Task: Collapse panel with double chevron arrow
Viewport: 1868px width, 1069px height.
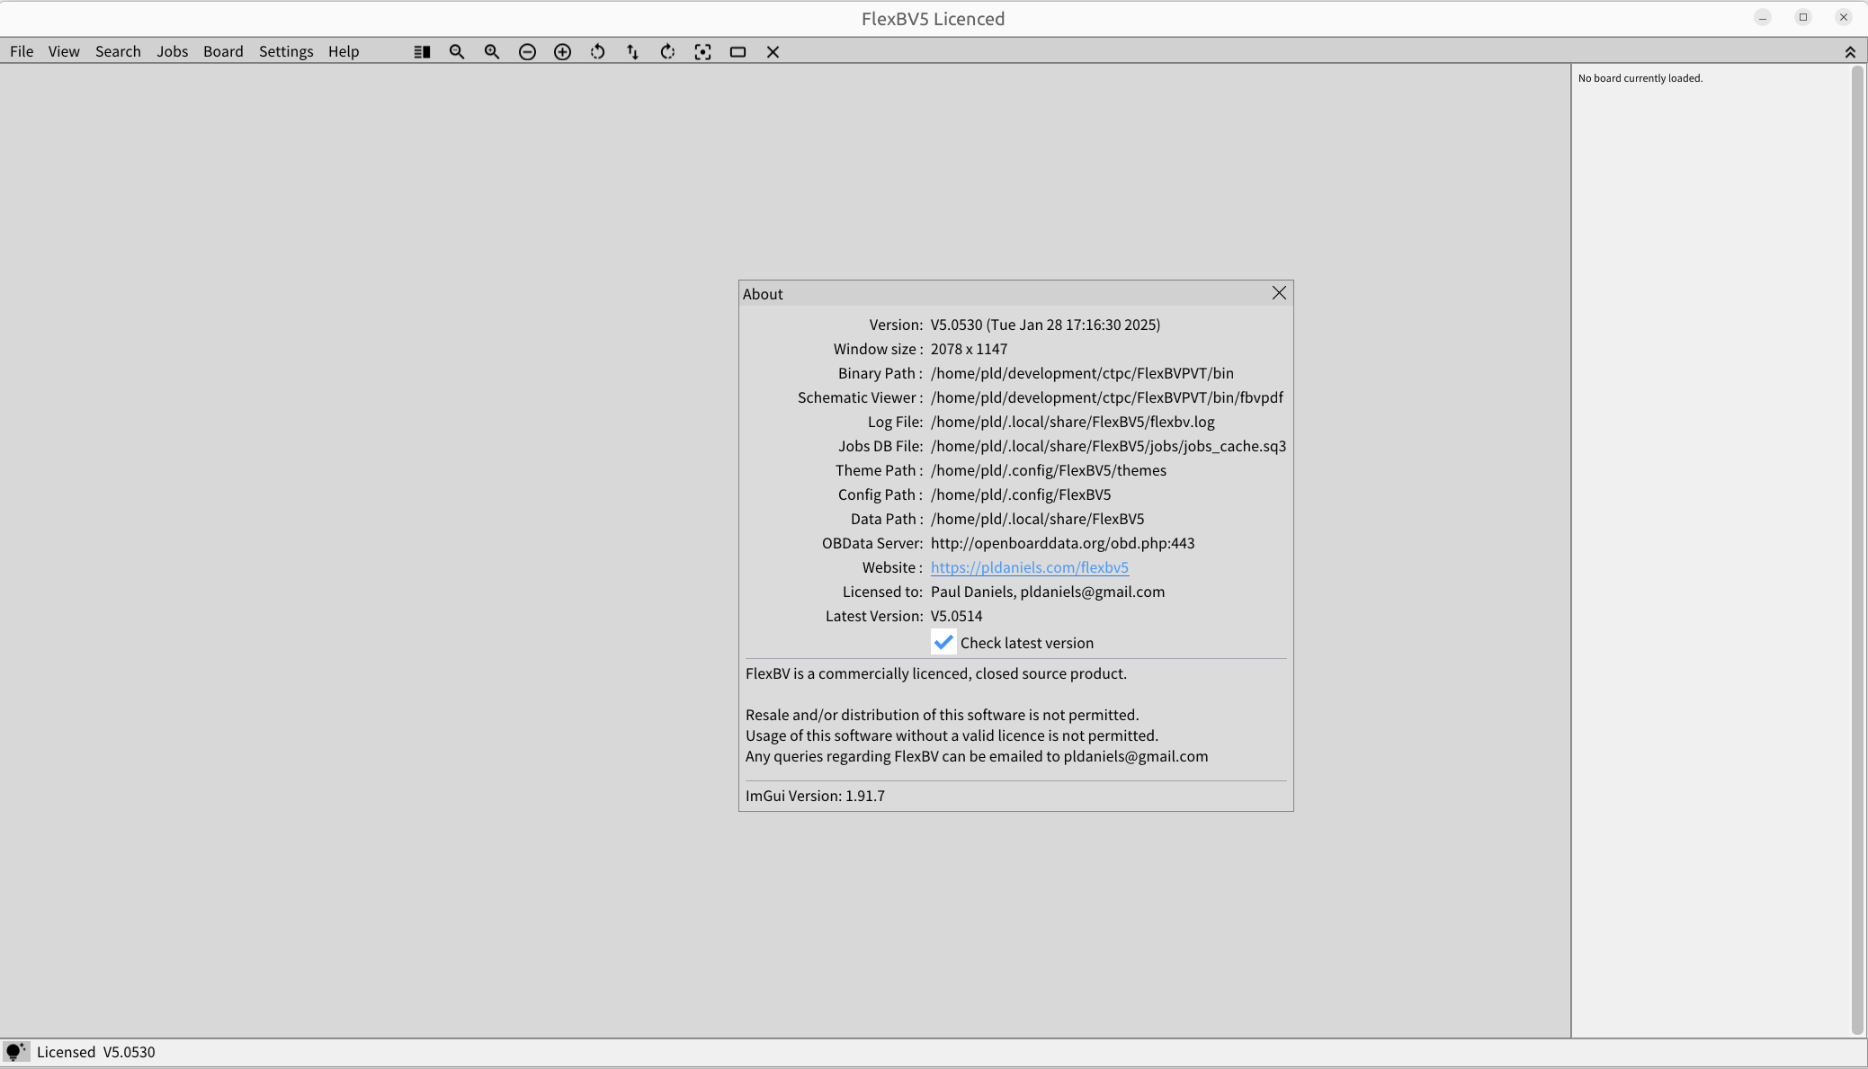Action: tap(1850, 52)
